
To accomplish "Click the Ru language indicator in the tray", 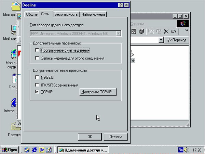I will (180, 150).
